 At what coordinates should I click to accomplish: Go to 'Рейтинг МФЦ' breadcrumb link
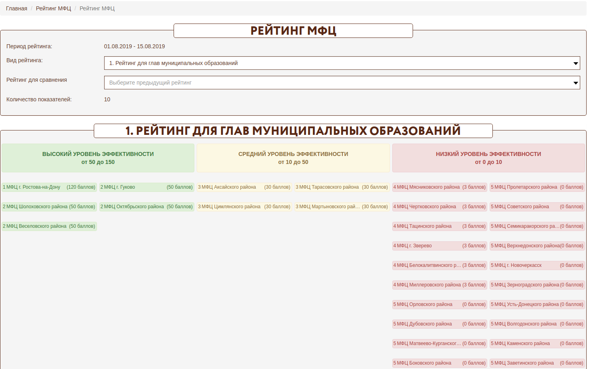[x=53, y=8]
